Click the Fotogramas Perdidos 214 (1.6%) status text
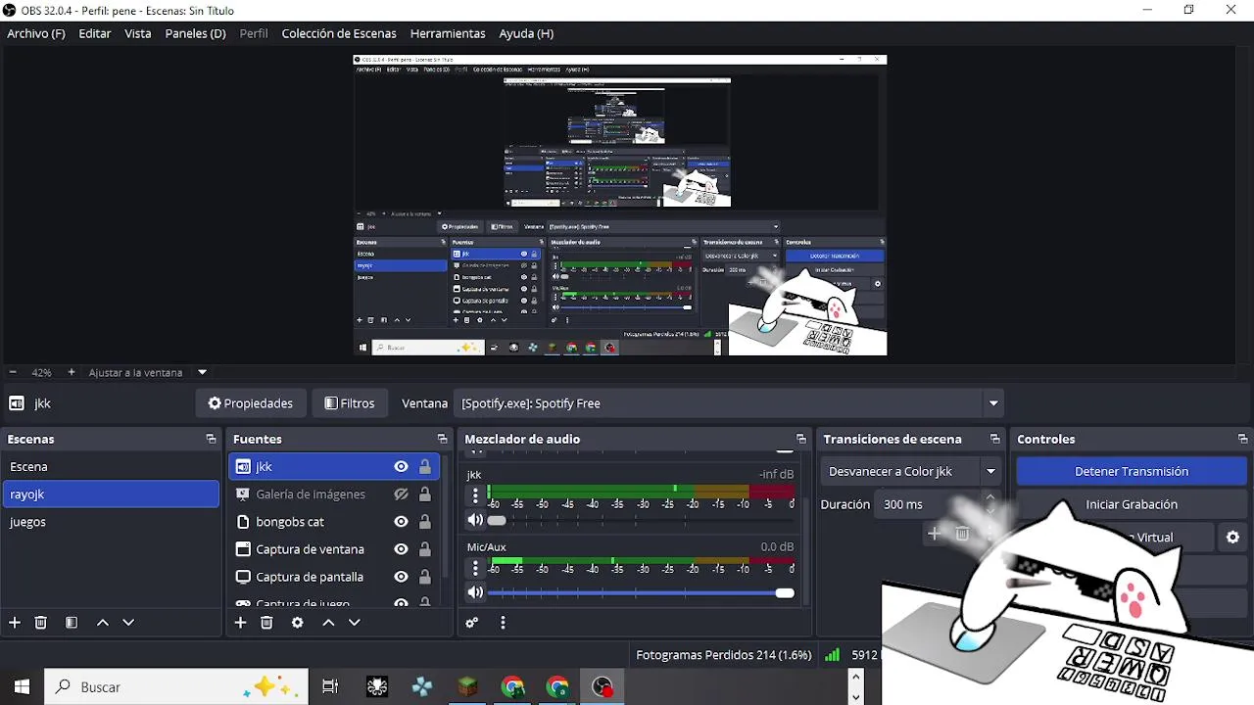 [724, 655]
